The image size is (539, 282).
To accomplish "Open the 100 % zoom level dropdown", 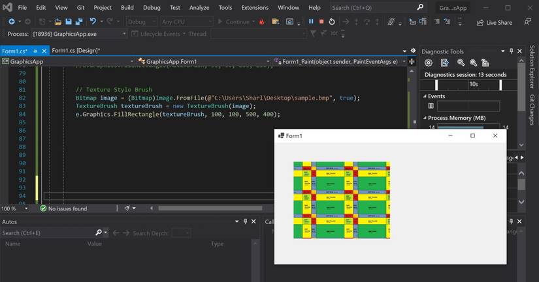I will (25, 208).
